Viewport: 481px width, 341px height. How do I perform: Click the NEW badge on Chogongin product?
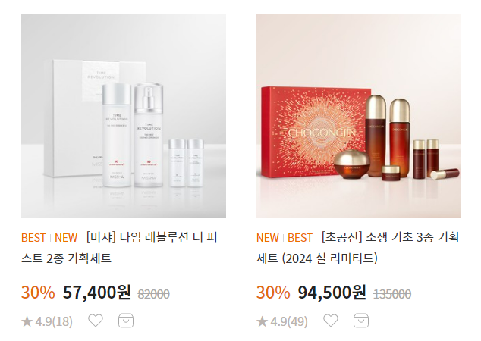coord(268,238)
